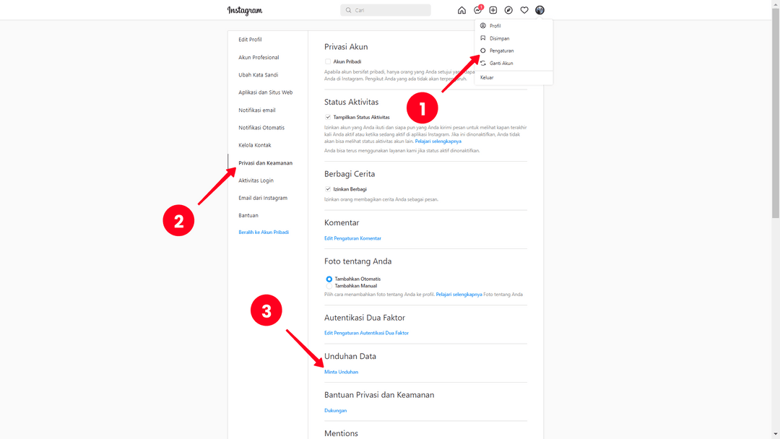Open Ubah Kata Sandi section

point(258,74)
